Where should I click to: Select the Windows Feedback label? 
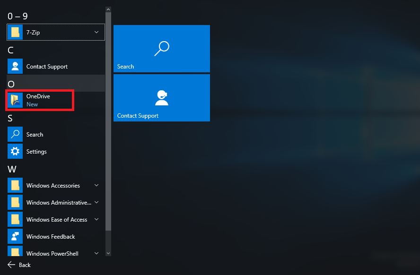click(51, 236)
